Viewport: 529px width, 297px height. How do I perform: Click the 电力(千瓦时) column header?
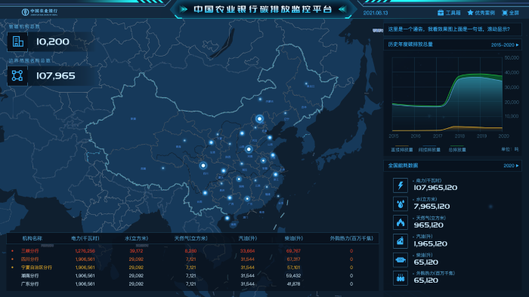pyautogui.click(x=85, y=238)
